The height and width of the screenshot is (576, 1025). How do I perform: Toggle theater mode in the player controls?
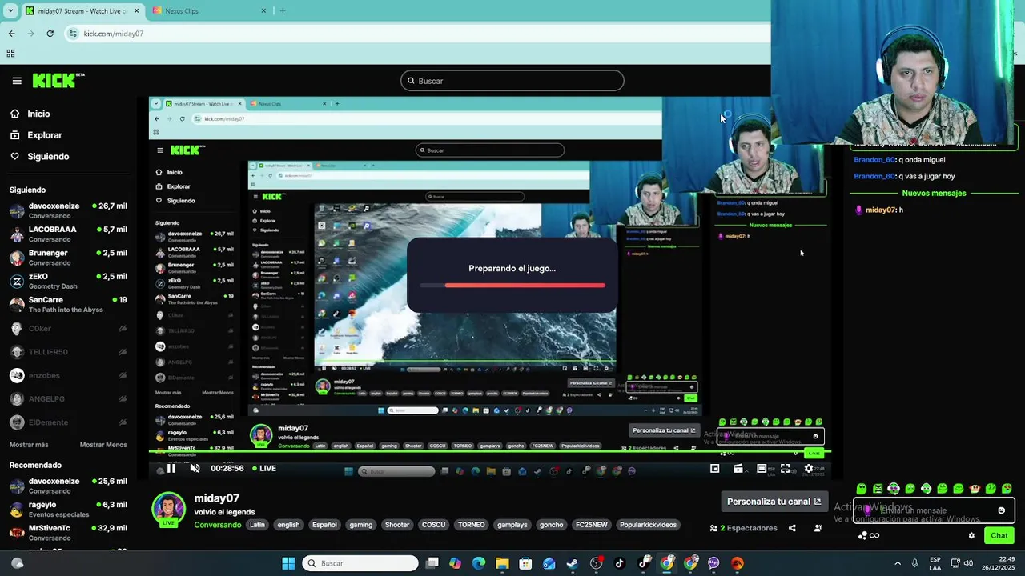pyautogui.click(x=762, y=469)
